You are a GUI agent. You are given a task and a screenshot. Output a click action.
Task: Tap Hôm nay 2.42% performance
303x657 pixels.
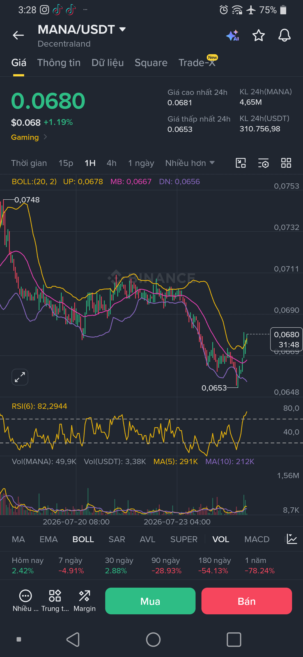(27, 565)
